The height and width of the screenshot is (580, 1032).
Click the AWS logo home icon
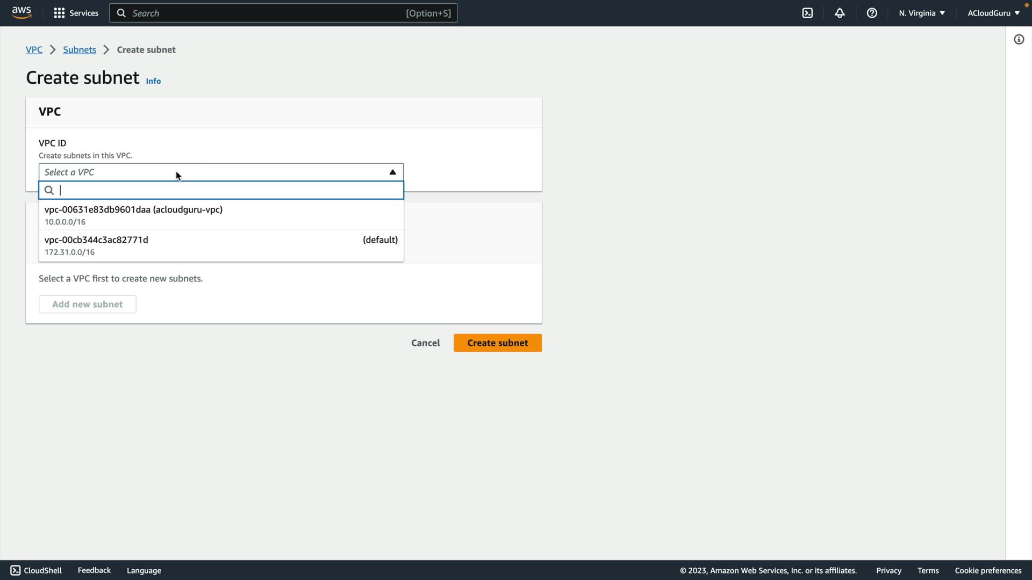(x=21, y=13)
